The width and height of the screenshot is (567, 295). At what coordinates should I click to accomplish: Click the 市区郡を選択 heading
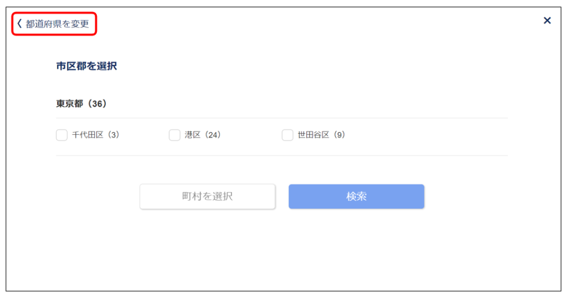click(x=86, y=66)
